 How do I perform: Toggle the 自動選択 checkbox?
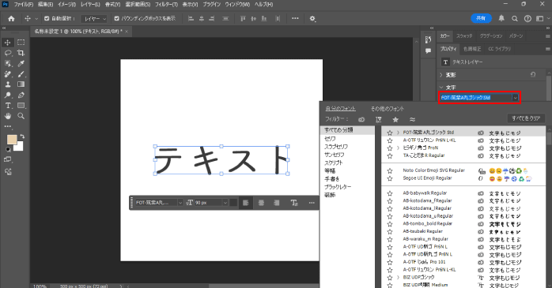tap(47, 19)
